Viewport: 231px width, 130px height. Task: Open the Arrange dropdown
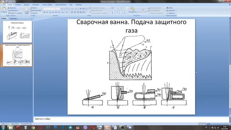132,10
